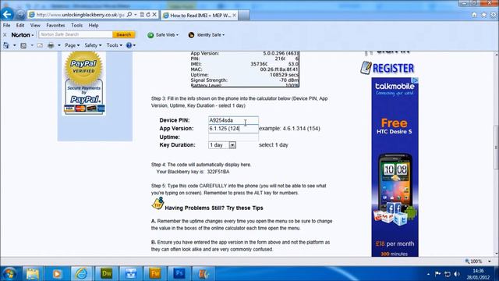Click into the Norton Safe Search box
Image resolution: width=499 pixels, height=281 pixels.
coord(76,34)
